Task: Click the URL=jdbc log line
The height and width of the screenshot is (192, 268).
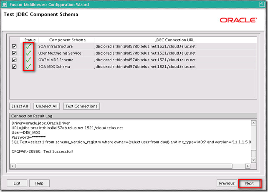Action: coord(67,128)
